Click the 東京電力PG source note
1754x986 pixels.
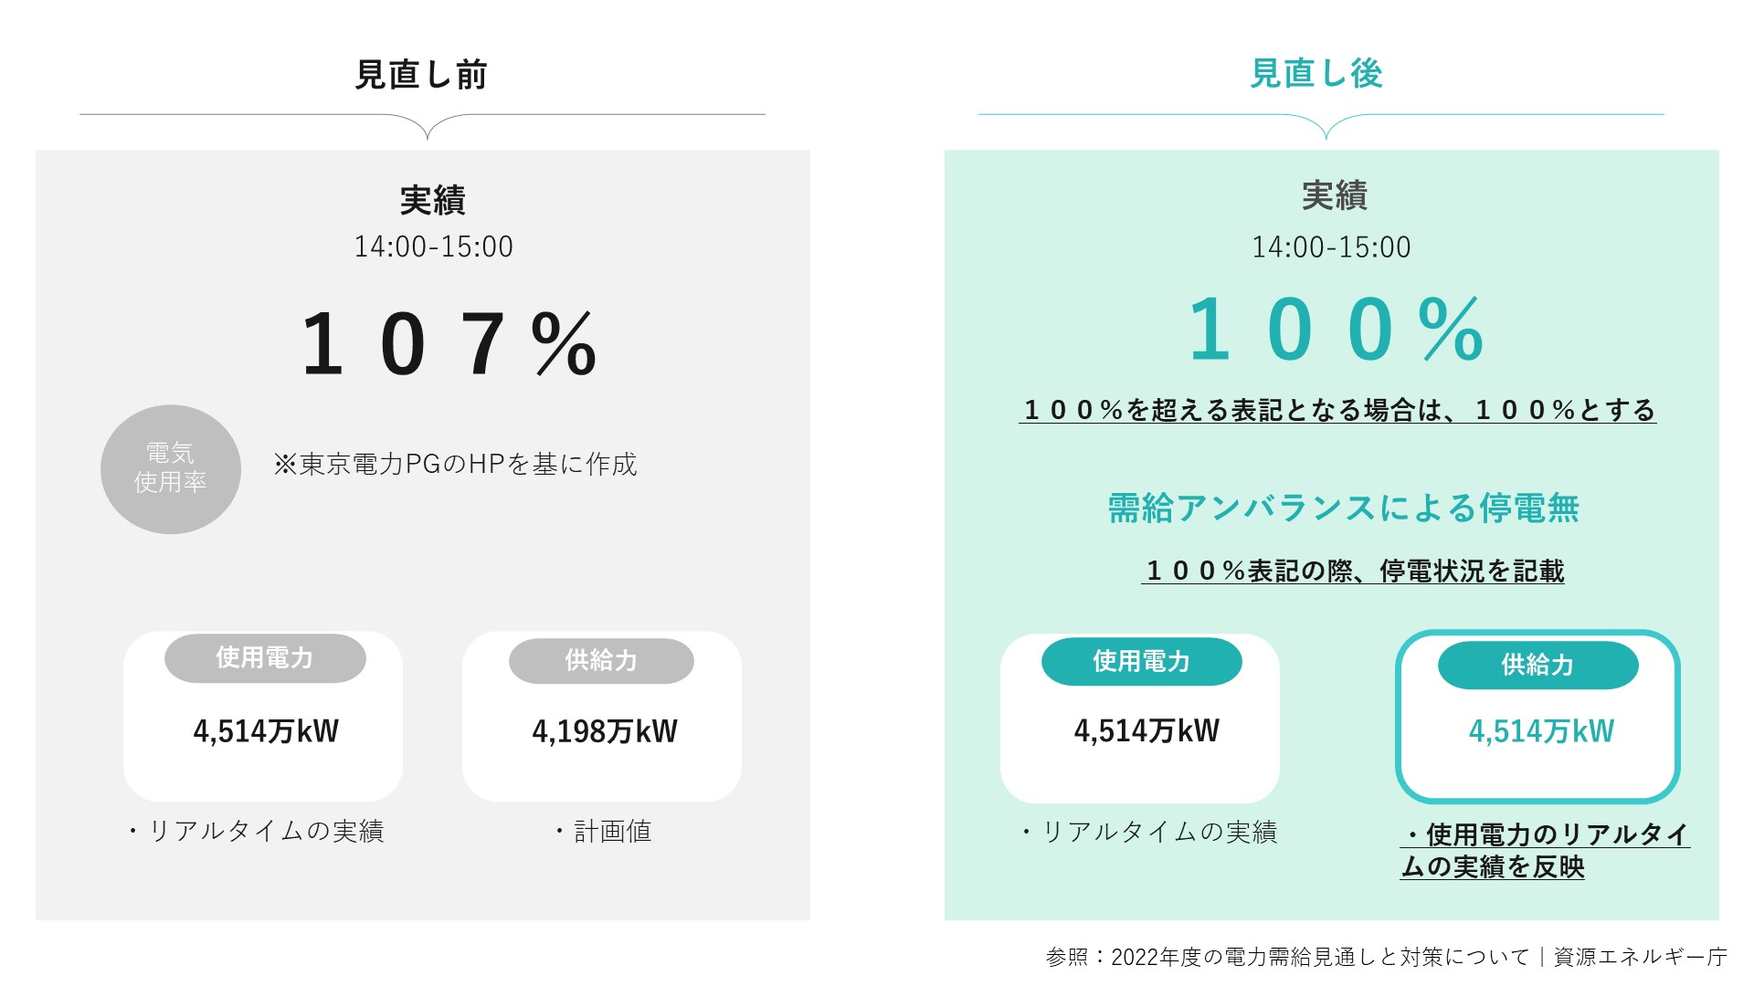pos(455,465)
